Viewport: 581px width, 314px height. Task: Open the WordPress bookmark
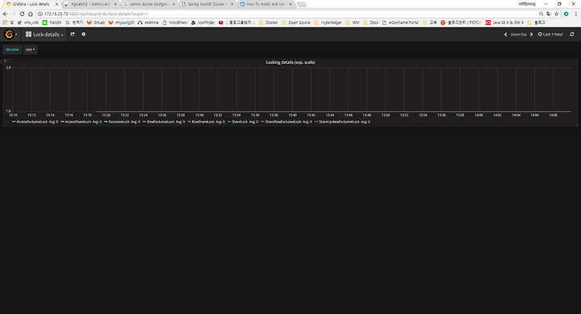tap(175, 23)
